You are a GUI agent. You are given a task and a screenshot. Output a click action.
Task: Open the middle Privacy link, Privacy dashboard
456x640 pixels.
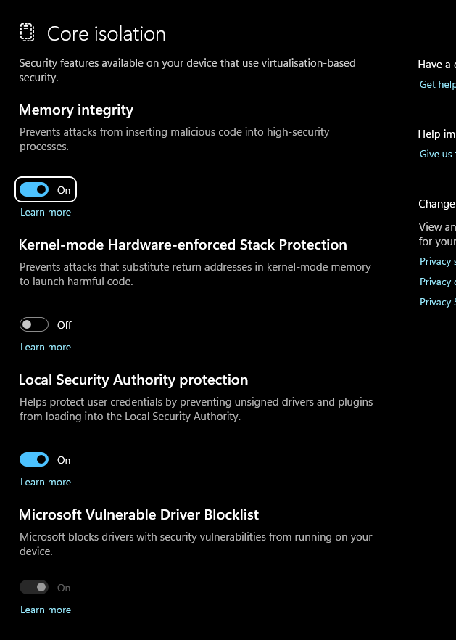438,282
